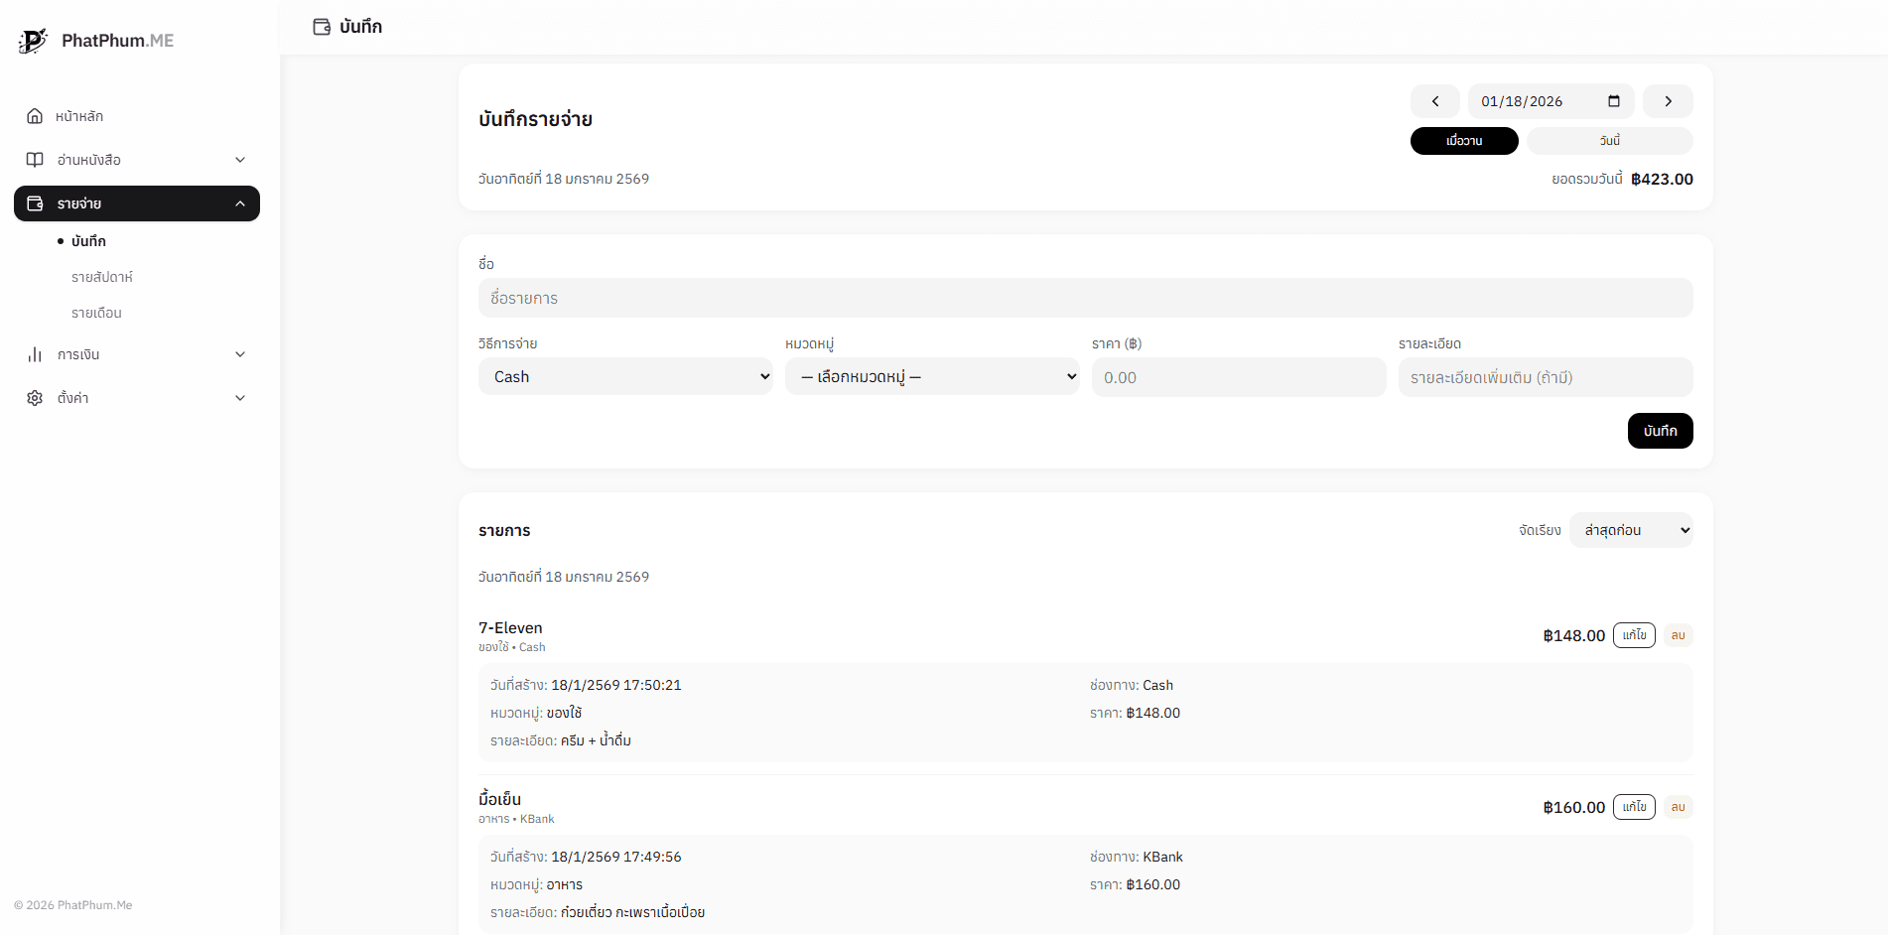Click the bar chart finance icon

(35, 354)
